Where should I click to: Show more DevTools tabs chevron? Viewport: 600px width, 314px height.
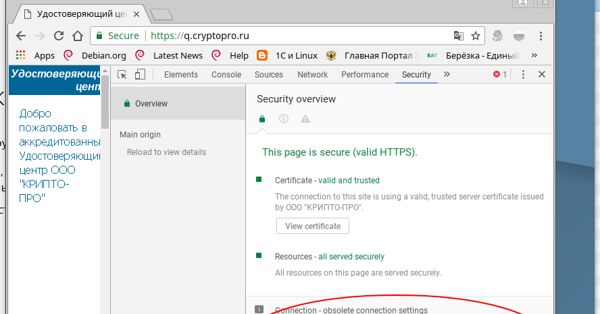pos(447,75)
